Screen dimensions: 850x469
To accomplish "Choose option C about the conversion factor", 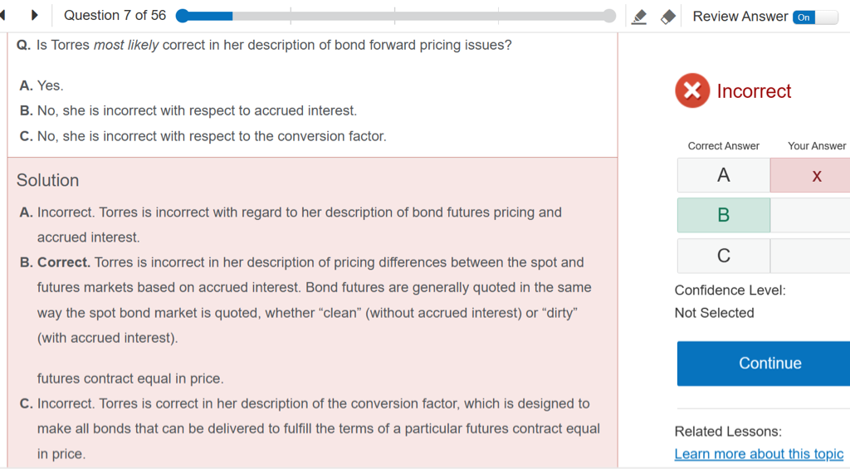I will (x=203, y=136).
